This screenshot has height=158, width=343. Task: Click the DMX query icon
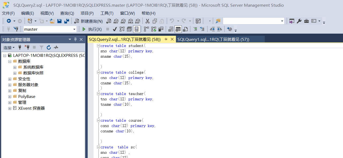123,21
